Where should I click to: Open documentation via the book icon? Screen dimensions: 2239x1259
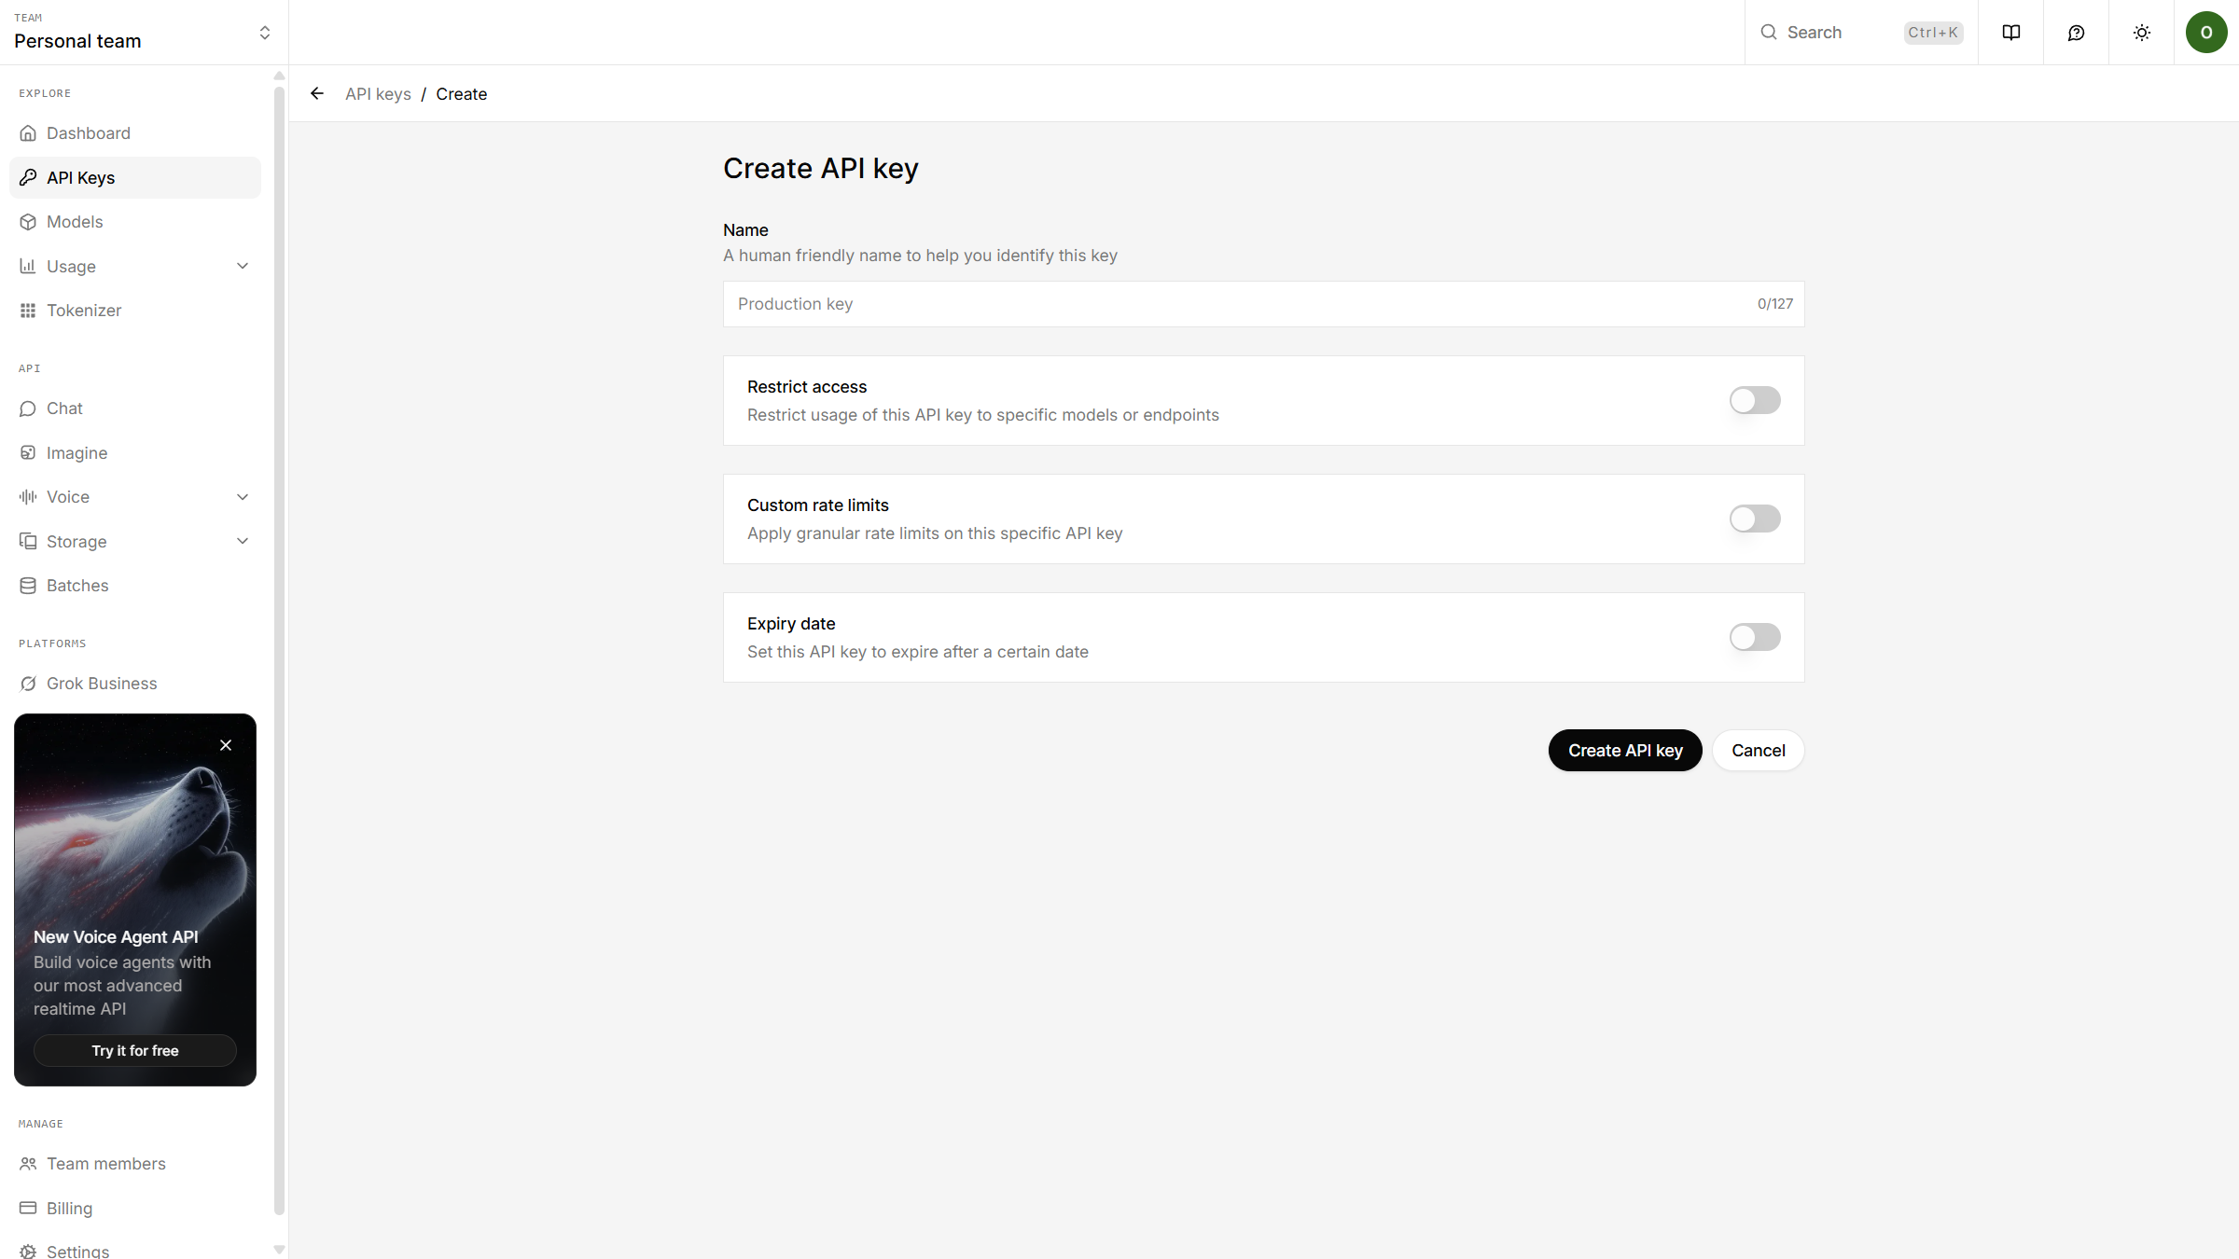2010,32
